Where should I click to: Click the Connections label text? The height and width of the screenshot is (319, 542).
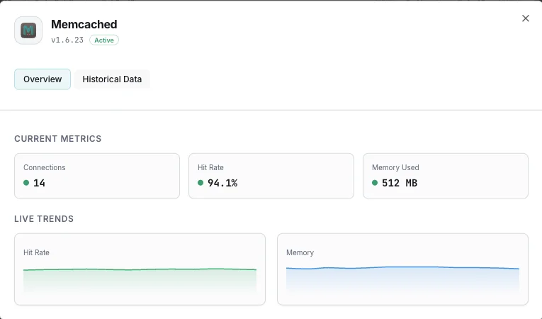point(44,167)
